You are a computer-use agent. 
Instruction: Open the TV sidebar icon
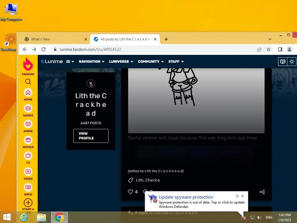(28, 156)
